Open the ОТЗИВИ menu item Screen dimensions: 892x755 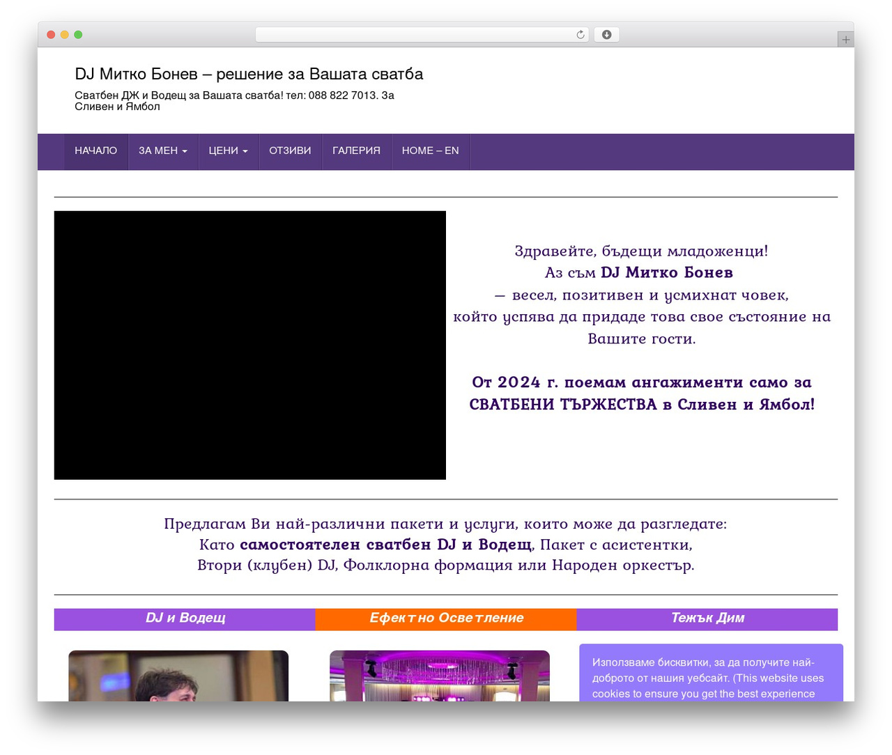[x=290, y=150]
